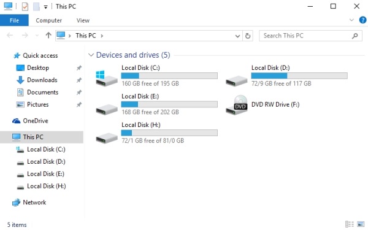Click the refresh button in address bar
Viewport: 368px width, 230px height.
click(x=248, y=36)
